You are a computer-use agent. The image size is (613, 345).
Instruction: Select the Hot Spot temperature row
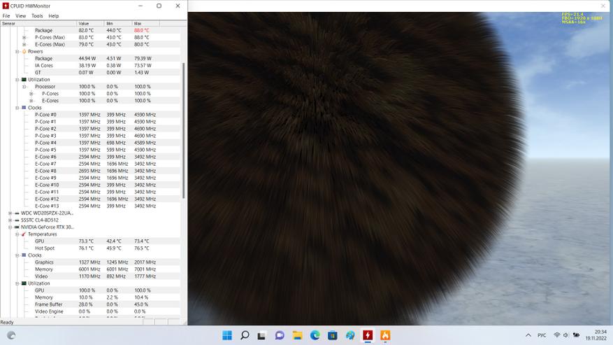click(90, 248)
